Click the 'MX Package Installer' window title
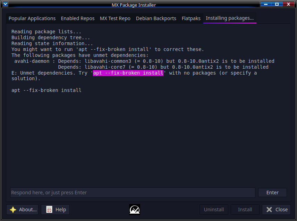 [x=134, y=5]
